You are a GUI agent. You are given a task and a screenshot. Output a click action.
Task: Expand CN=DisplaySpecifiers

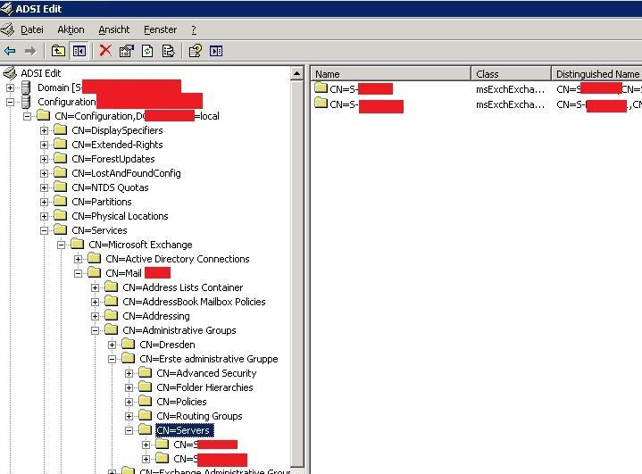click(x=45, y=130)
